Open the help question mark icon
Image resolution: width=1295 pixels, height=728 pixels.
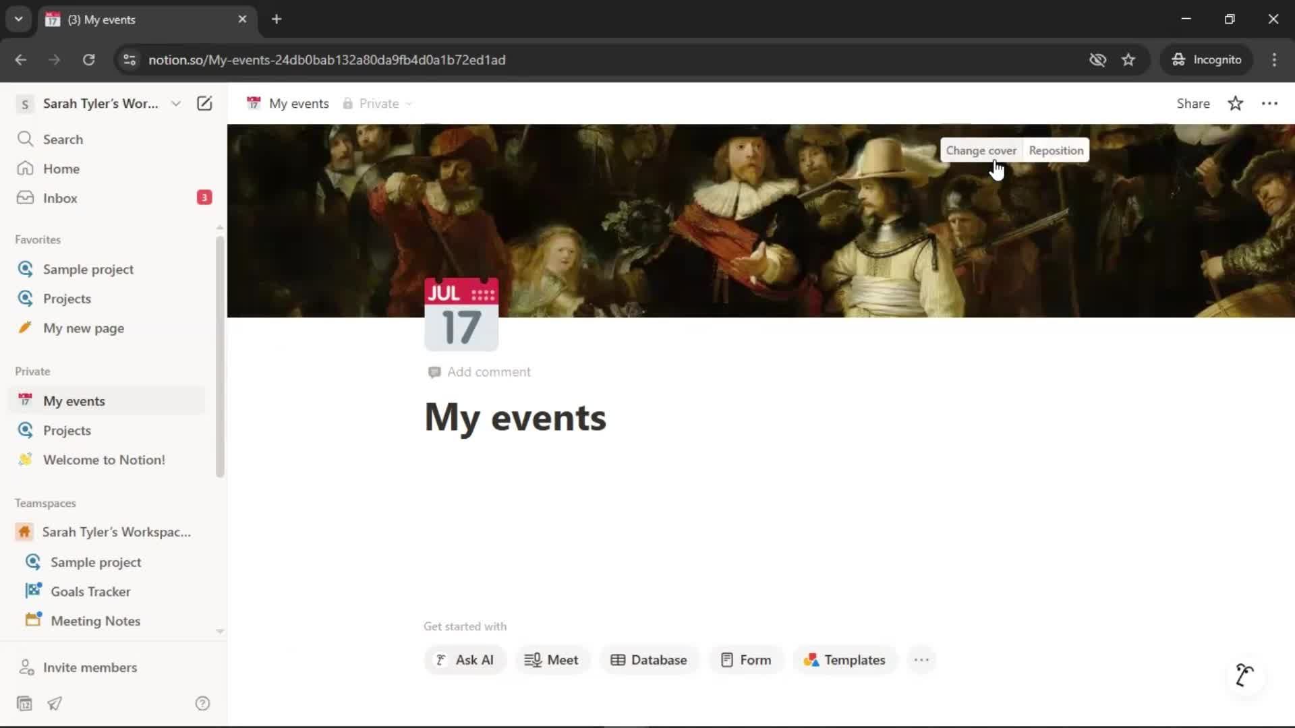202,704
